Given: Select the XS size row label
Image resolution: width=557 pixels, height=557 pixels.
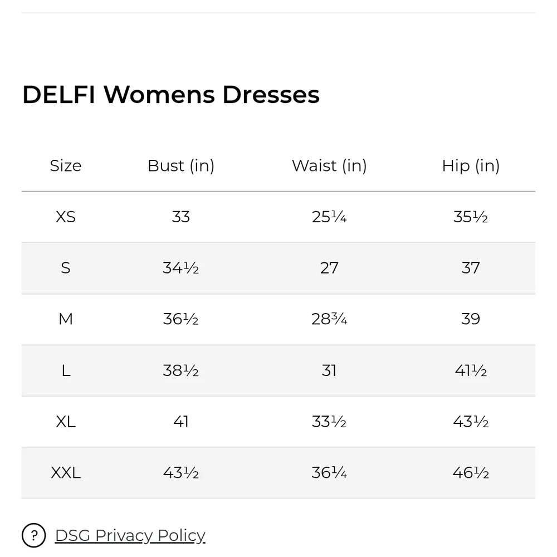Looking at the screenshot, I should tap(66, 217).
